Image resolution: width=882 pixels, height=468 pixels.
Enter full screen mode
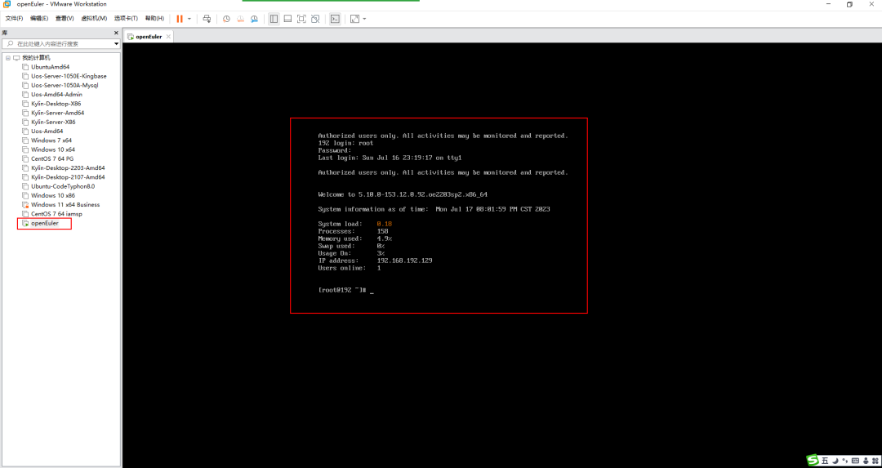point(301,19)
